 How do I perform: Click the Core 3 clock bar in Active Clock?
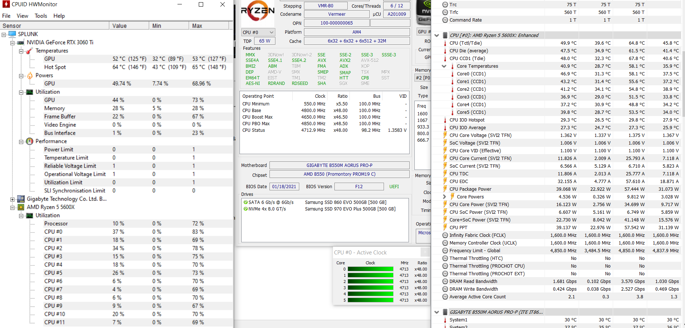point(370,288)
